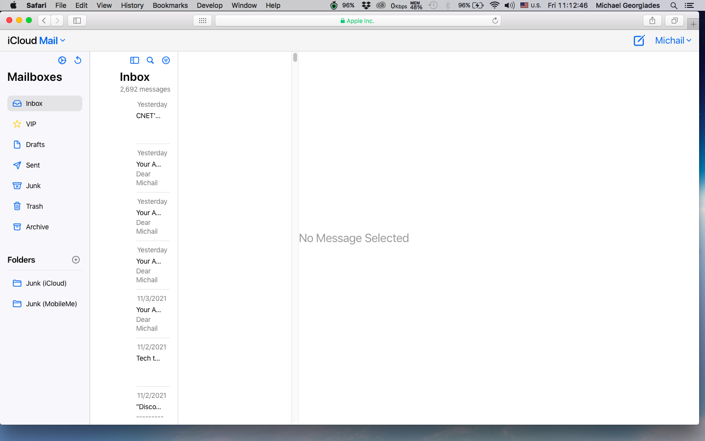Open the Trash mailbox
Screen dimensions: 705x441
(x=45, y=206)
